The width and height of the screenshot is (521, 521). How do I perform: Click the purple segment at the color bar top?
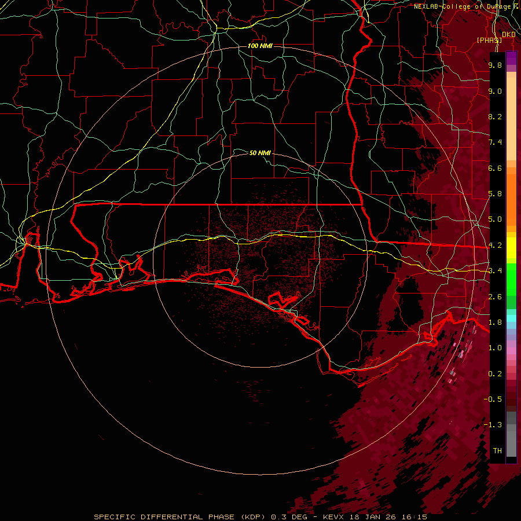pos(511,58)
